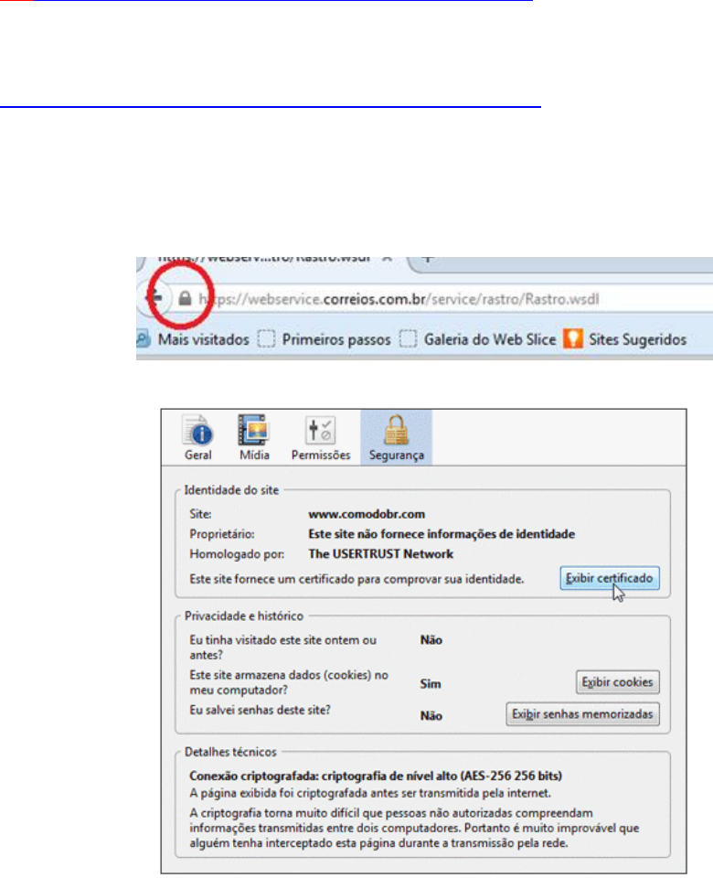Switch to the Mídia tab
713x878 pixels.
(x=255, y=438)
